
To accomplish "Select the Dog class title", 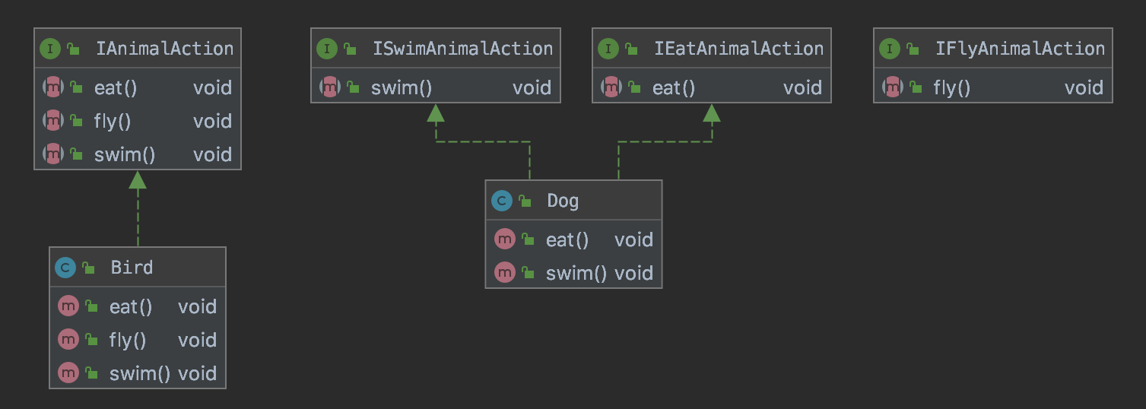I will [563, 201].
